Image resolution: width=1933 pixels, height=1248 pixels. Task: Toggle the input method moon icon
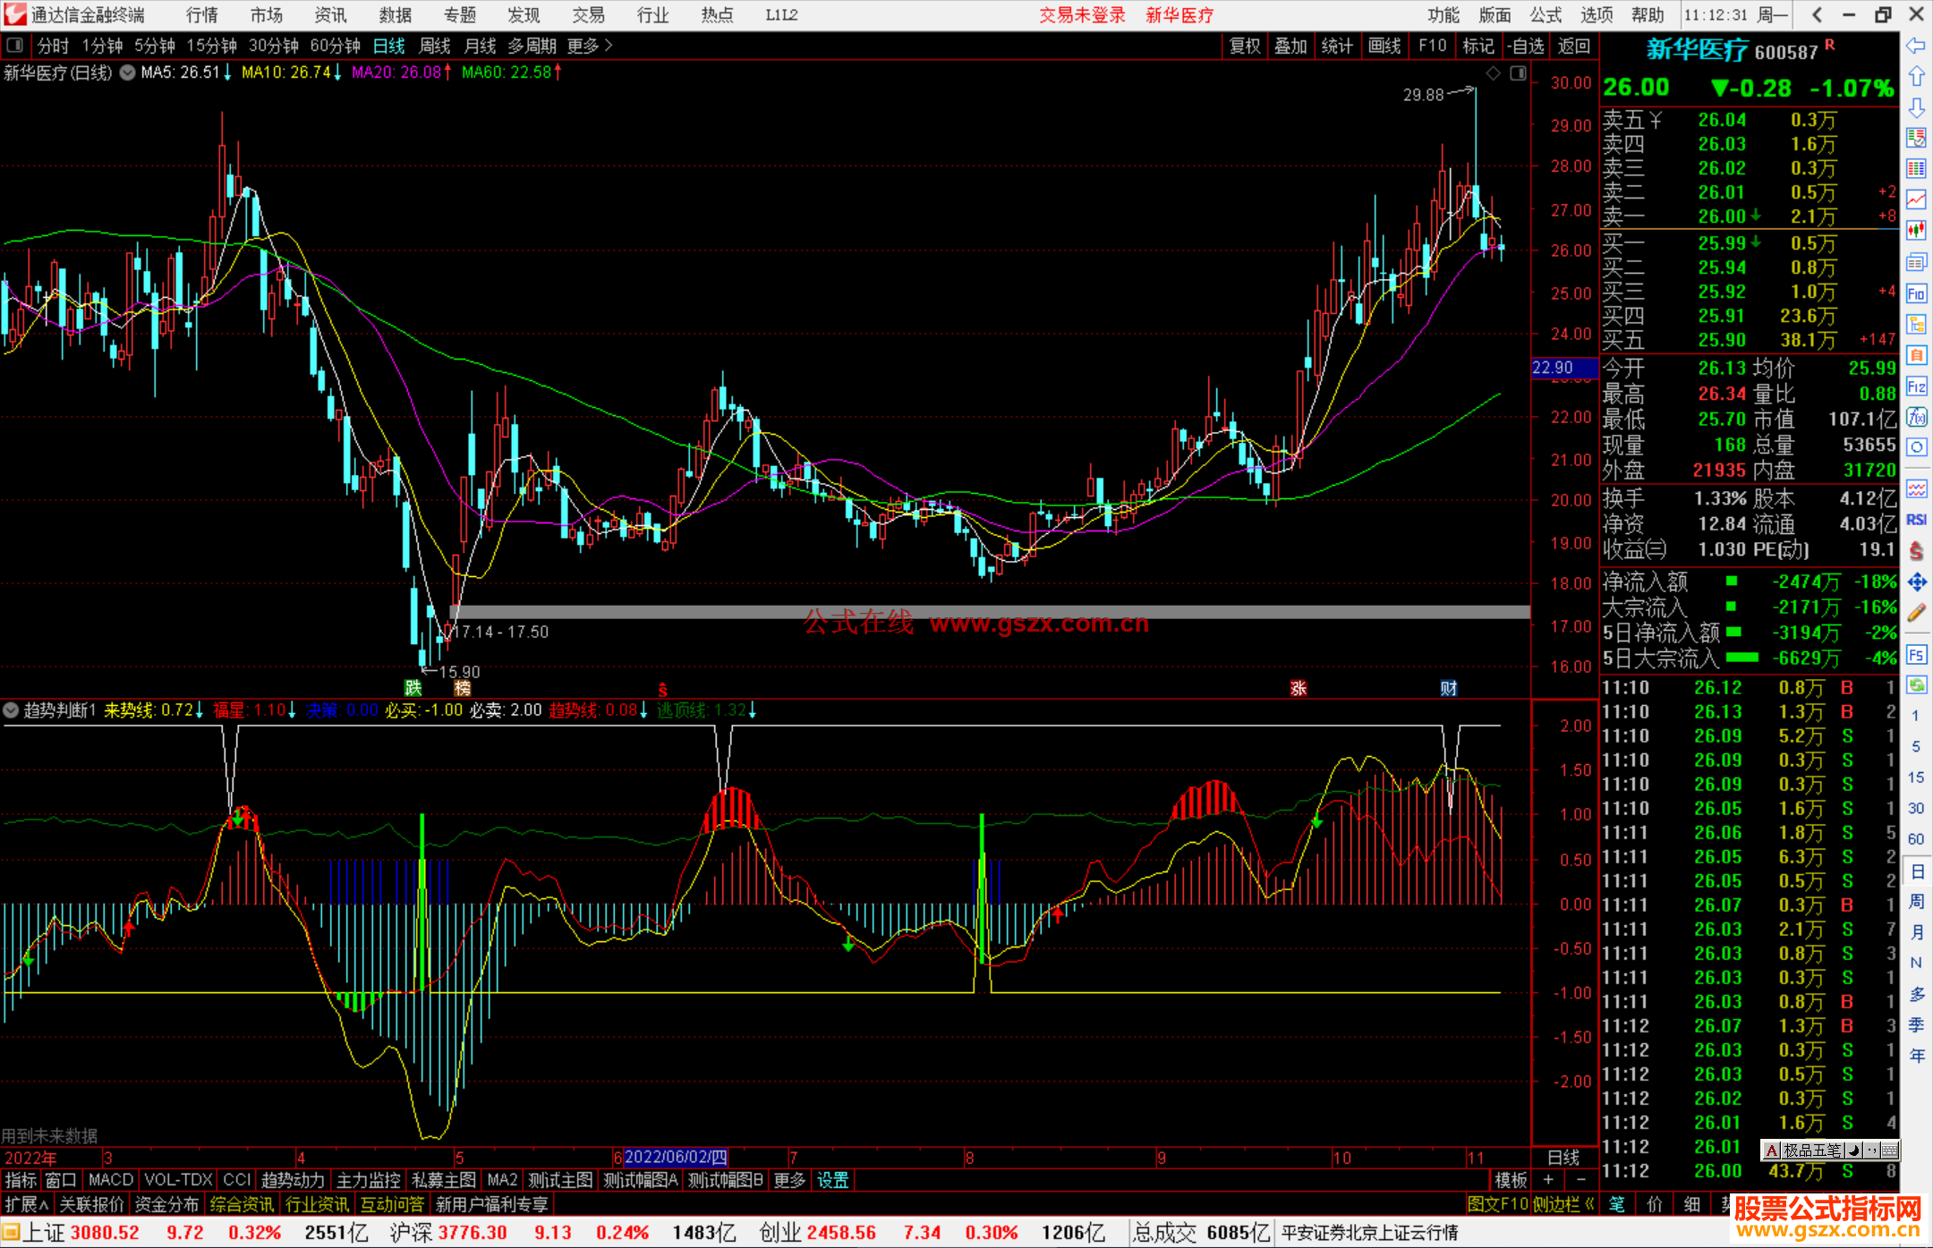click(1854, 1150)
